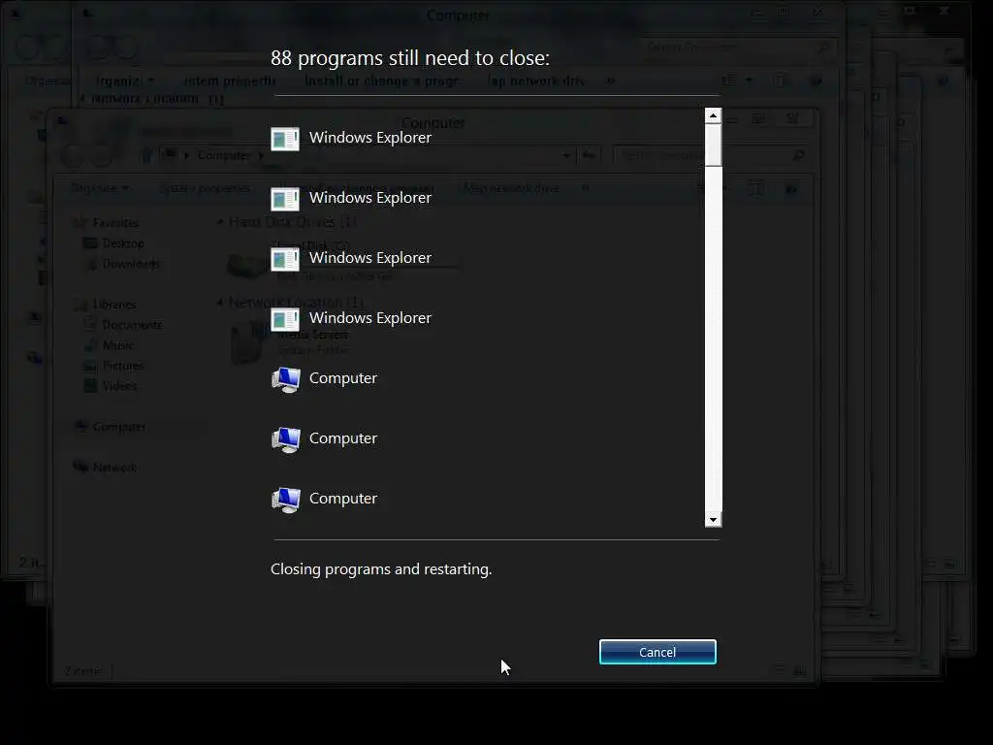Click the program list scrollbar thumb
The height and width of the screenshot is (745, 993).
(x=713, y=146)
